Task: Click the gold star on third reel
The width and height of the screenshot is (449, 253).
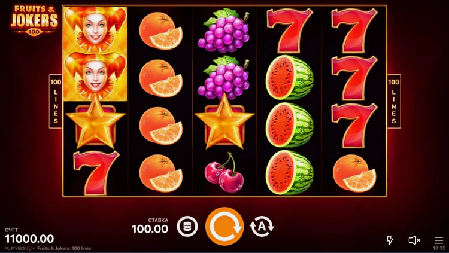Action: [x=224, y=123]
